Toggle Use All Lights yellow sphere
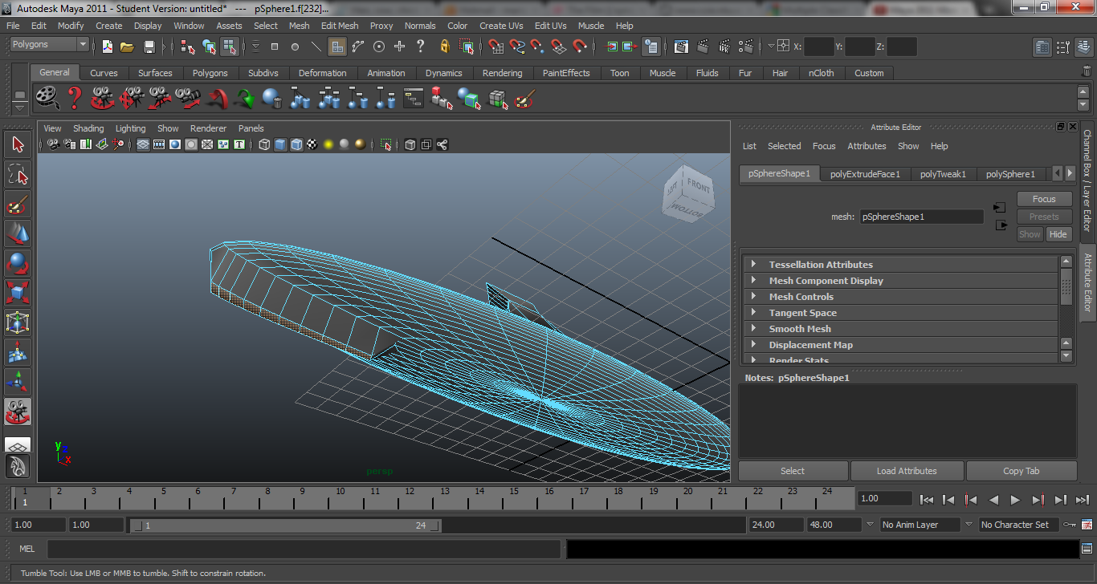The height and width of the screenshot is (584, 1097). coord(328,145)
